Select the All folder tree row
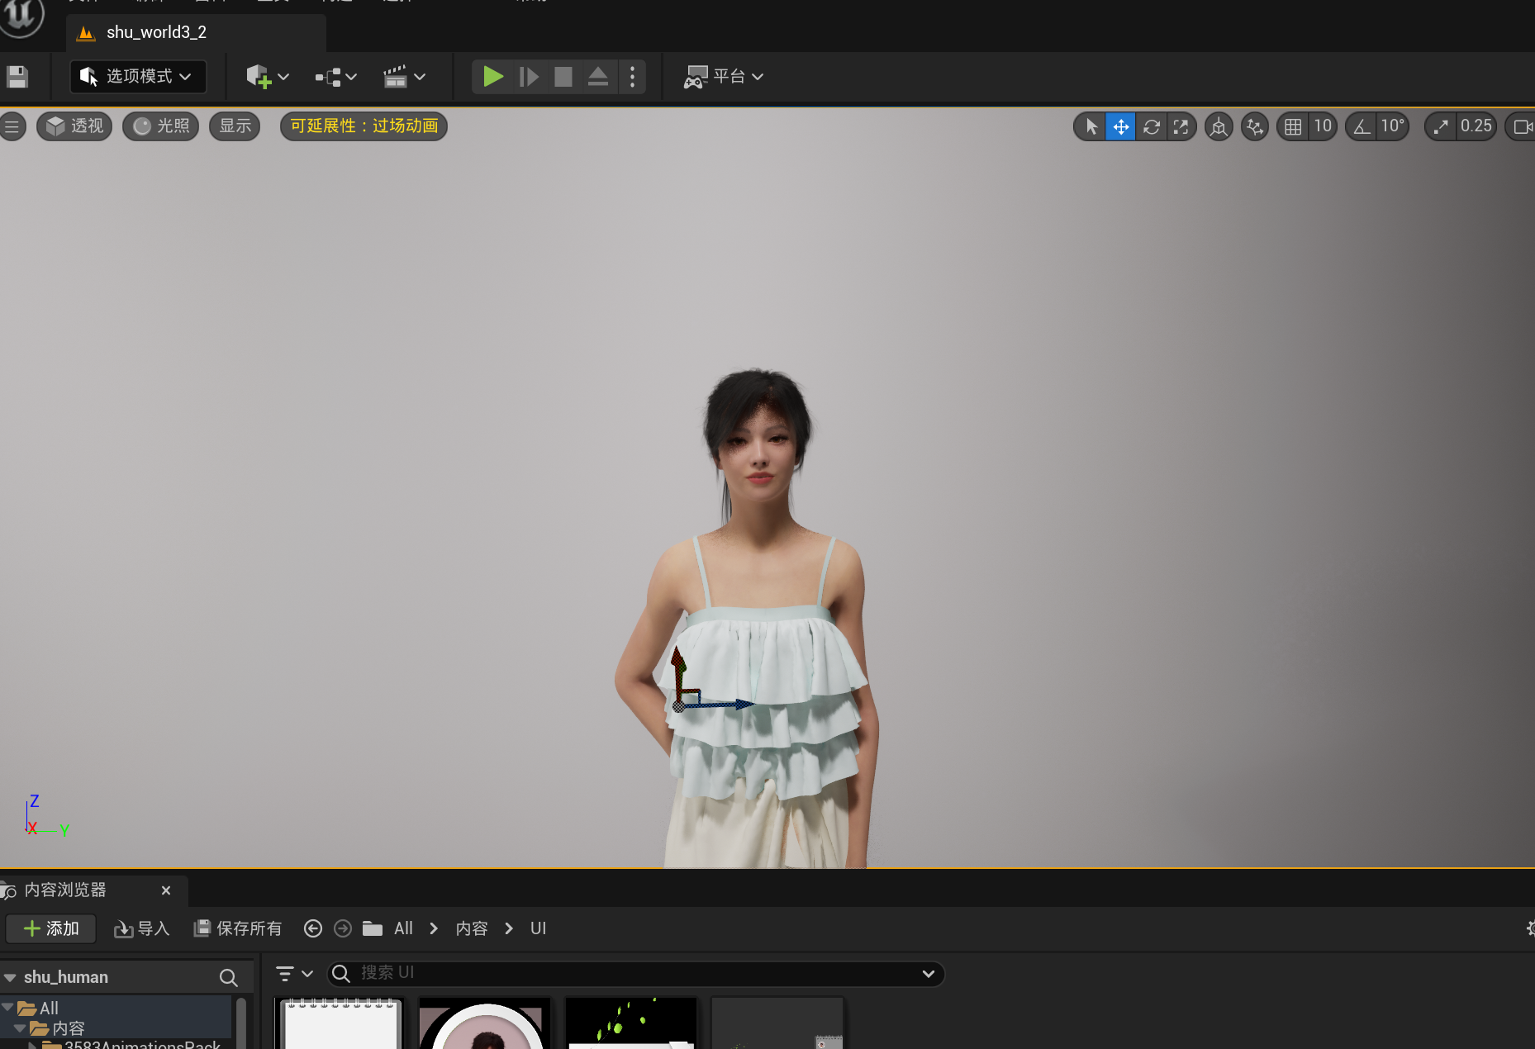1535x1049 pixels. pyautogui.click(x=116, y=1008)
